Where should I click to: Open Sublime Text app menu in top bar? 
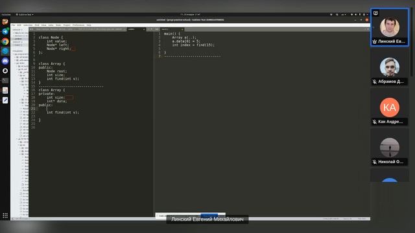click(25, 14)
